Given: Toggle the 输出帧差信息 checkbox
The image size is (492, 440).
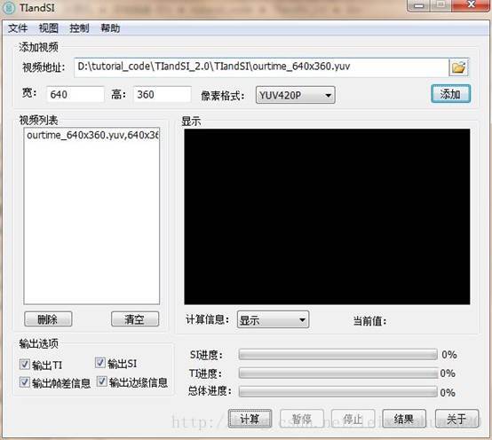Looking at the screenshot, I should click(25, 382).
